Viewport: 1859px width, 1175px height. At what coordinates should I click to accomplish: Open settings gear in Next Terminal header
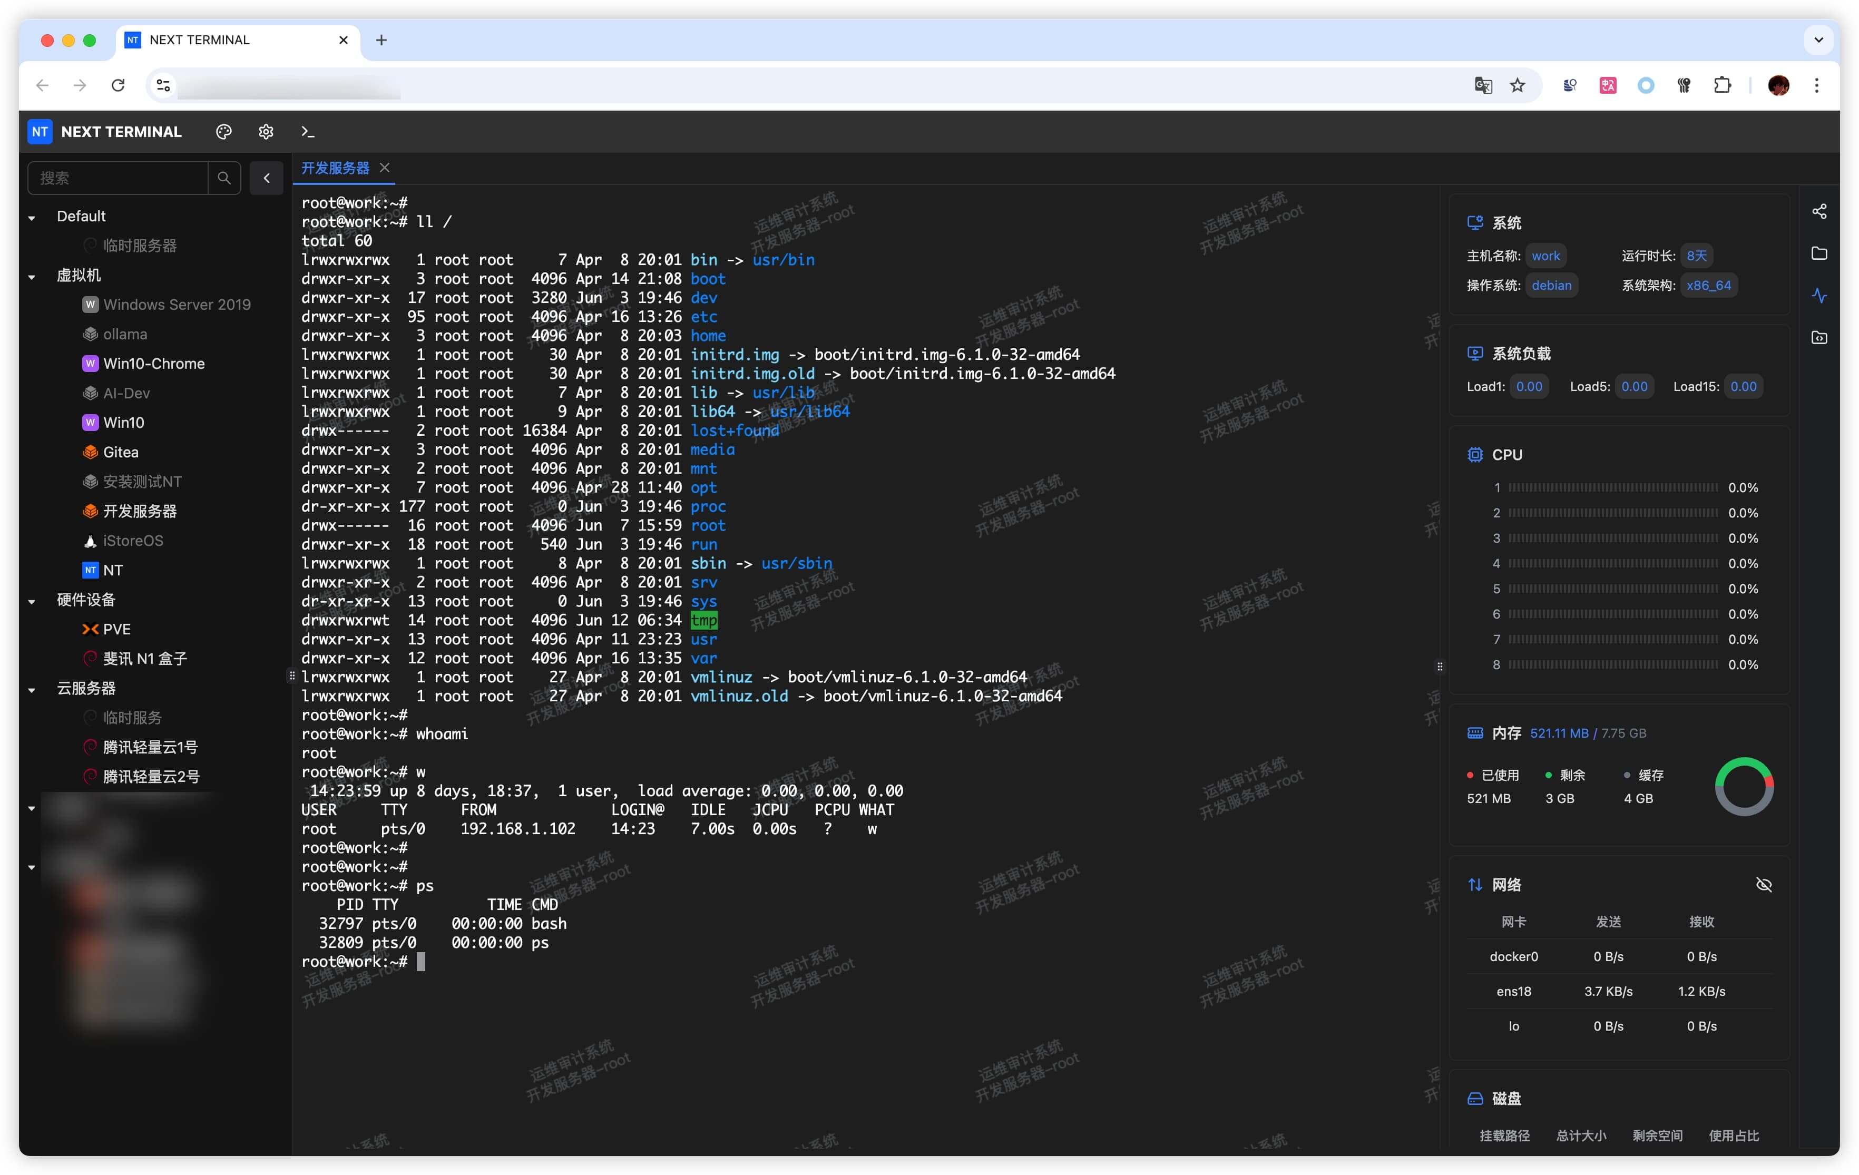pos(266,132)
